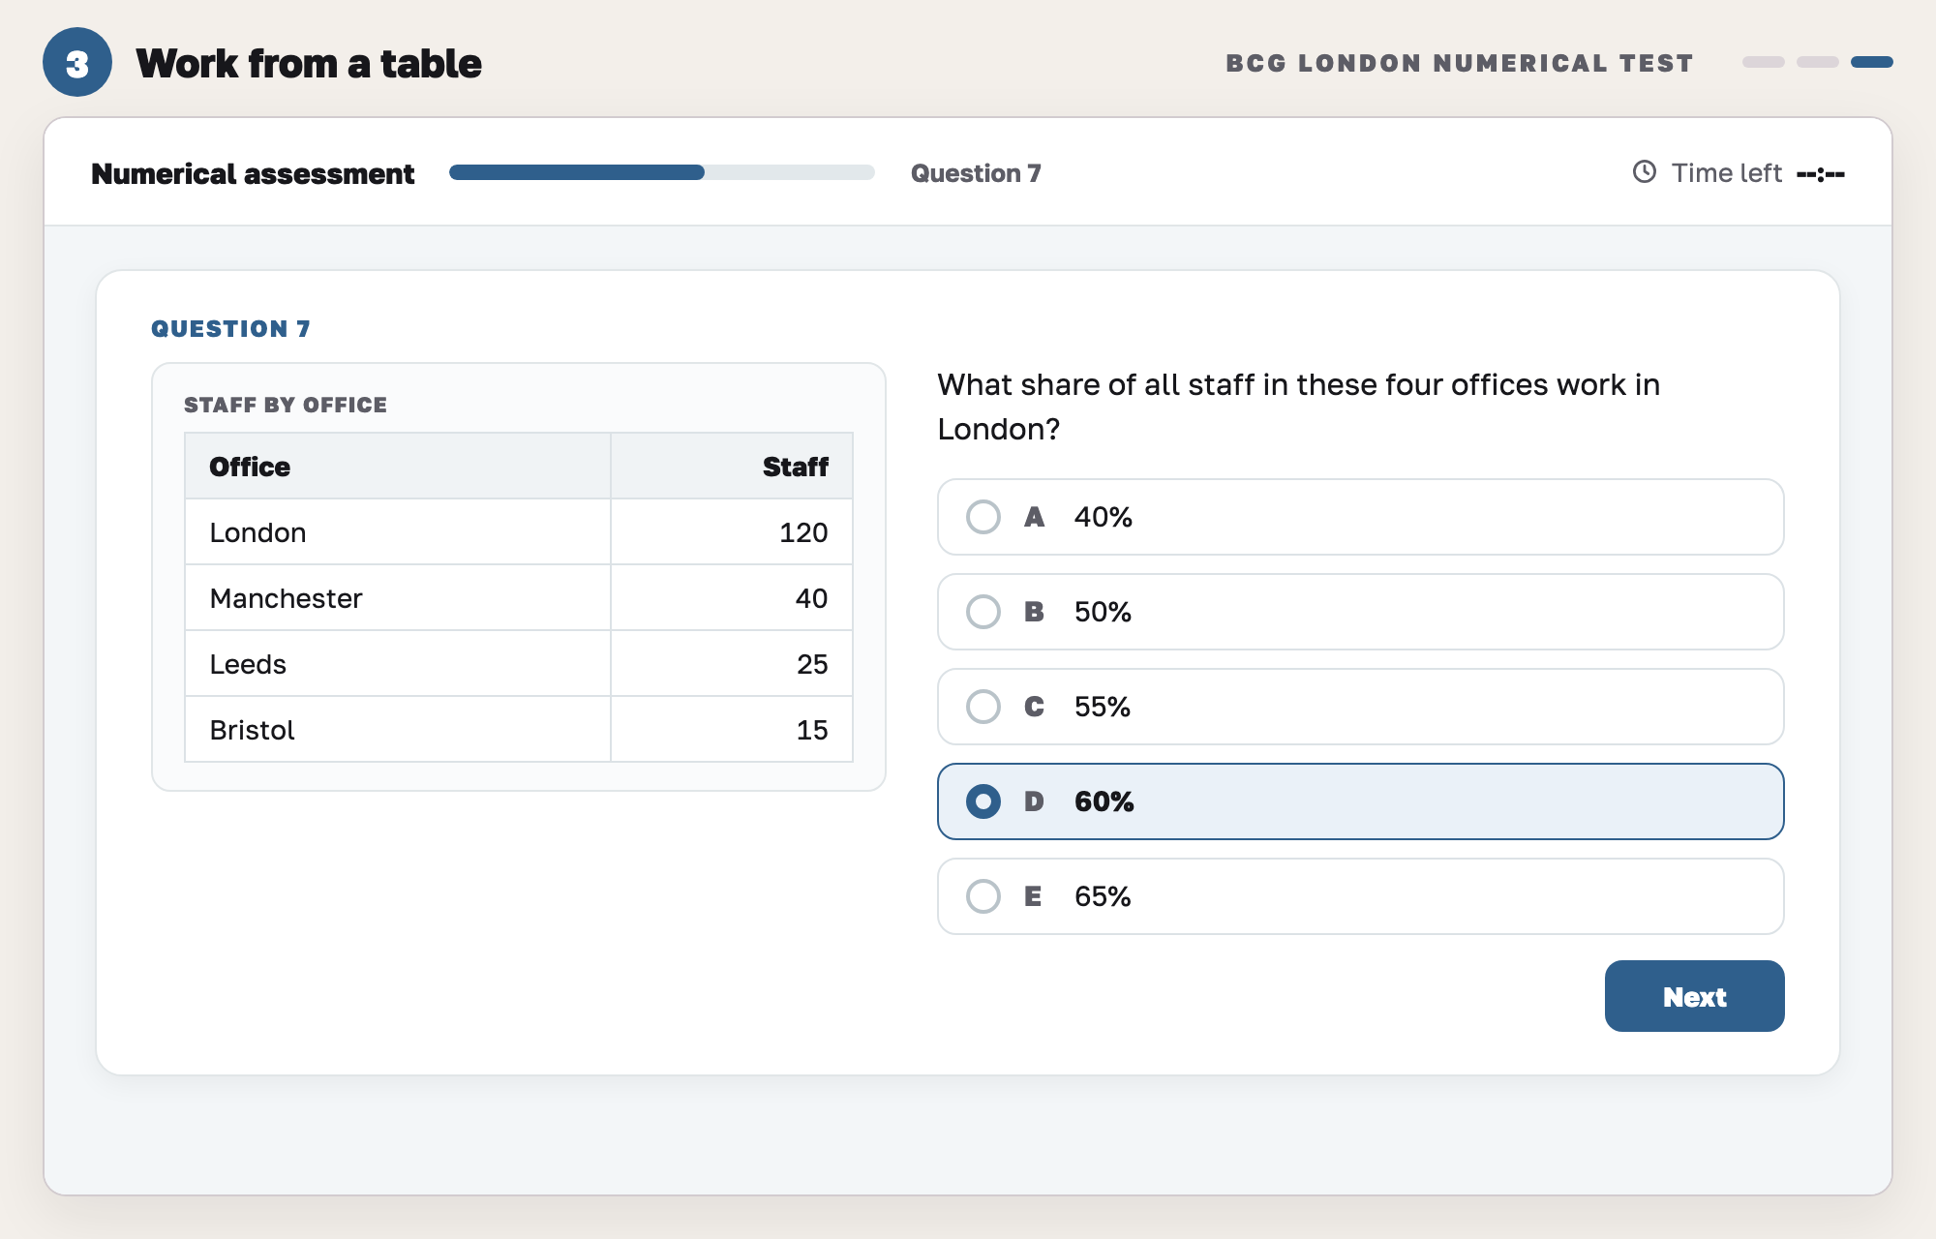Viewport: 1936px width, 1239px height.
Task: Click the QUESTION 7 heading label
Action: (230, 329)
